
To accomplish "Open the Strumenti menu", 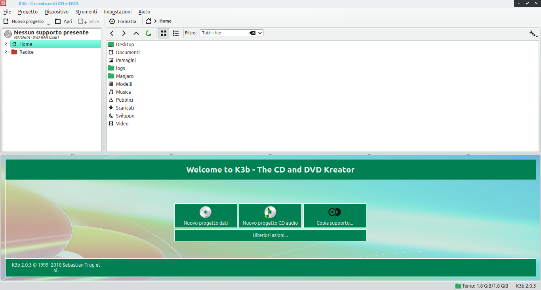I will pyautogui.click(x=86, y=11).
